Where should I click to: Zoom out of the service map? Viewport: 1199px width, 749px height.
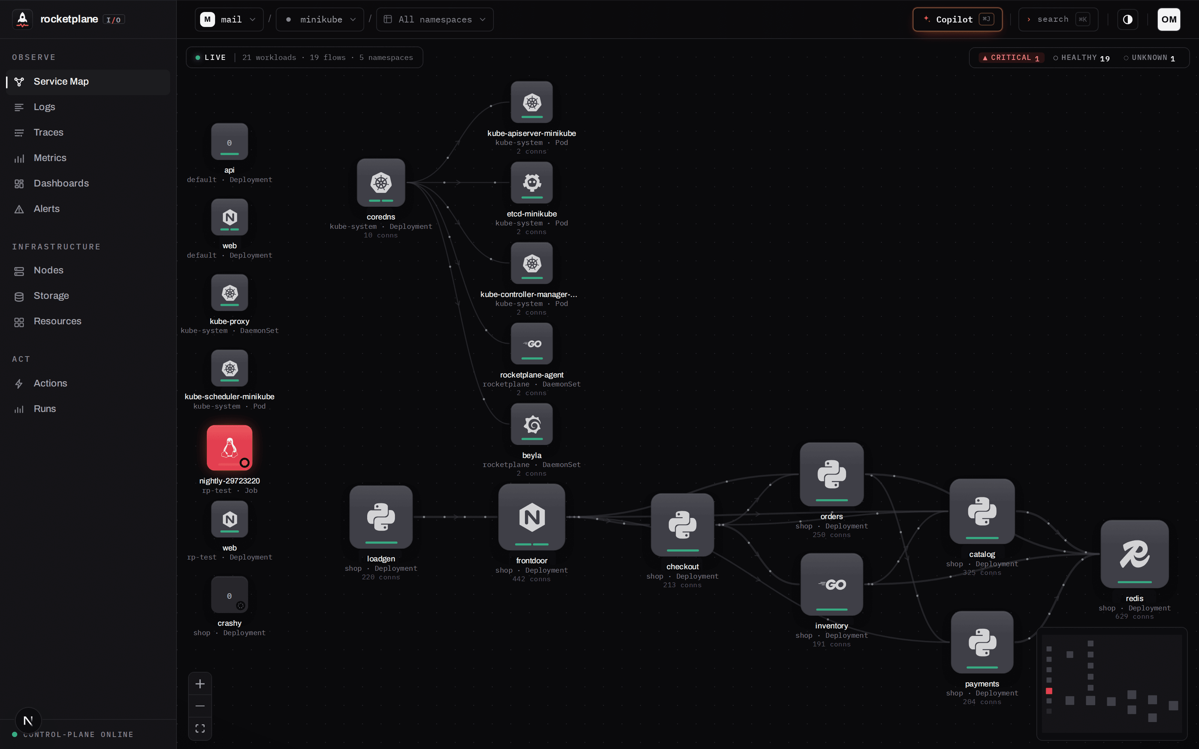click(x=200, y=706)
